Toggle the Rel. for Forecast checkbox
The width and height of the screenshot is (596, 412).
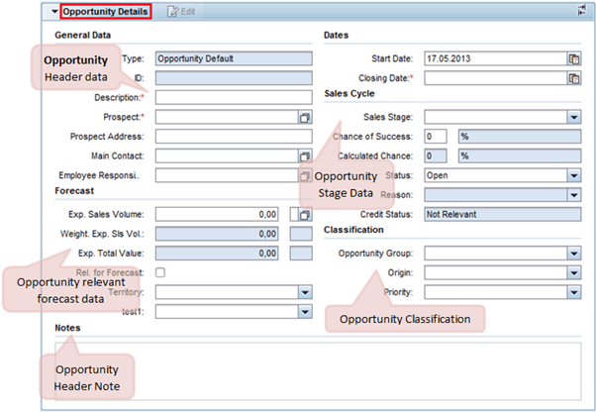[x=160, y=272]
